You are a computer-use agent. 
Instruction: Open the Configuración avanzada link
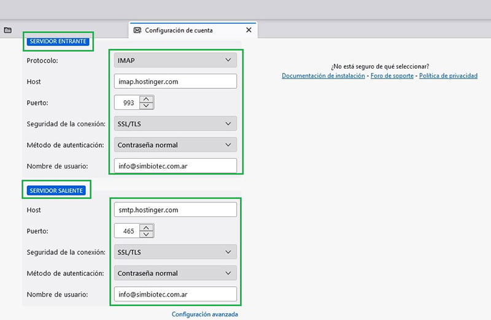point(205,314)
